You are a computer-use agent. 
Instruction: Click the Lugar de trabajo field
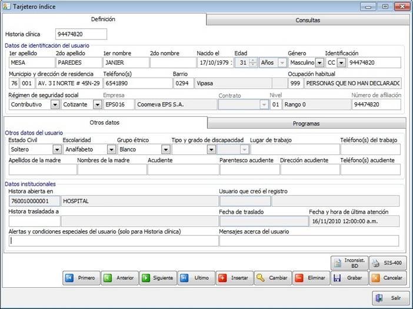(x=295, y=149)
